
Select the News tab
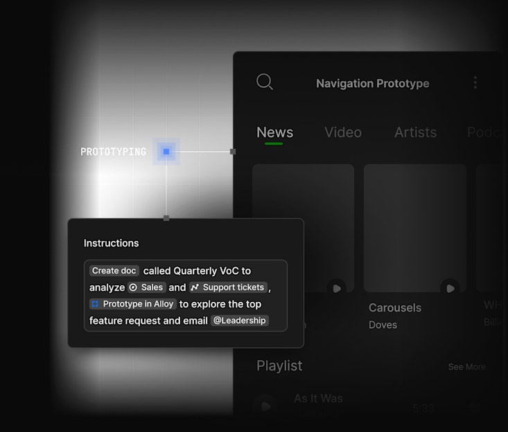point(274,132)
